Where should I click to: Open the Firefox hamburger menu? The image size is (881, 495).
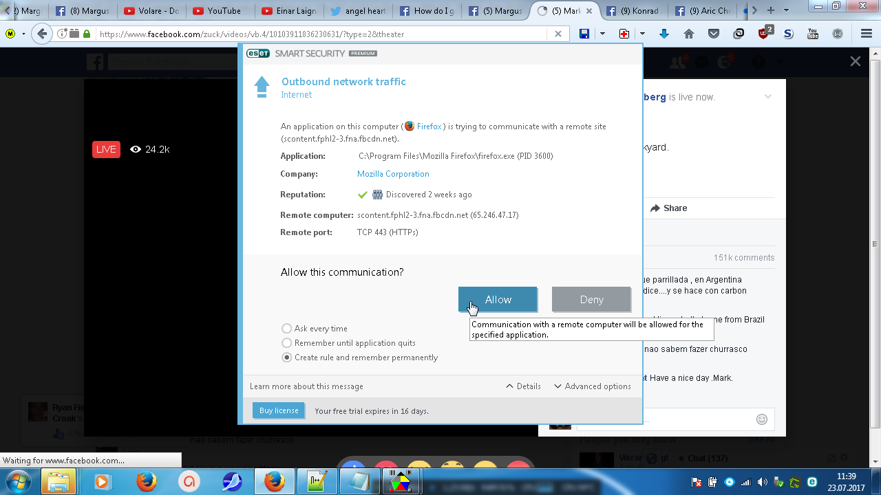867,34
